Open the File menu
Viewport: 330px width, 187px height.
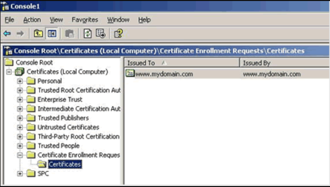9,20
